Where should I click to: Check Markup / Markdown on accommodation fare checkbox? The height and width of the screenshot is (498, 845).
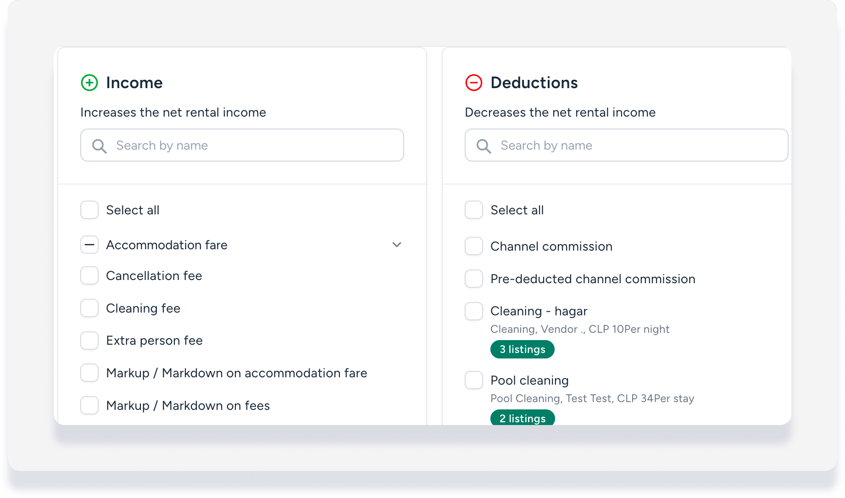(x=89, y=373)
